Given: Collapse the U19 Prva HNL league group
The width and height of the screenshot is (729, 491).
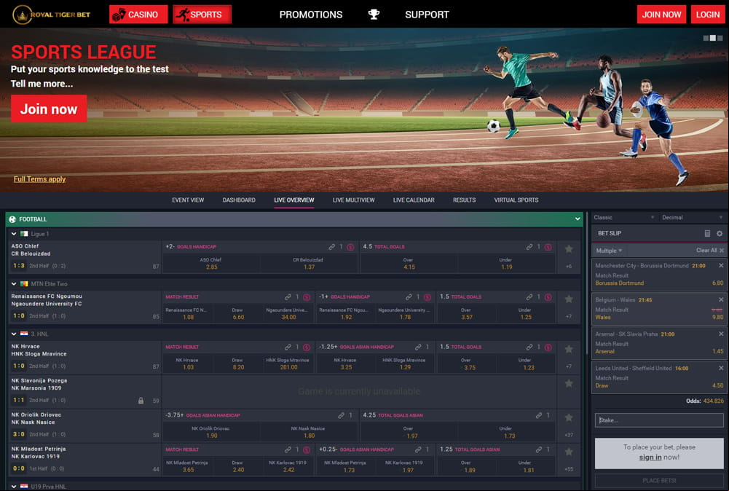Looking at the screenshot, I should (x=14, y=487).
